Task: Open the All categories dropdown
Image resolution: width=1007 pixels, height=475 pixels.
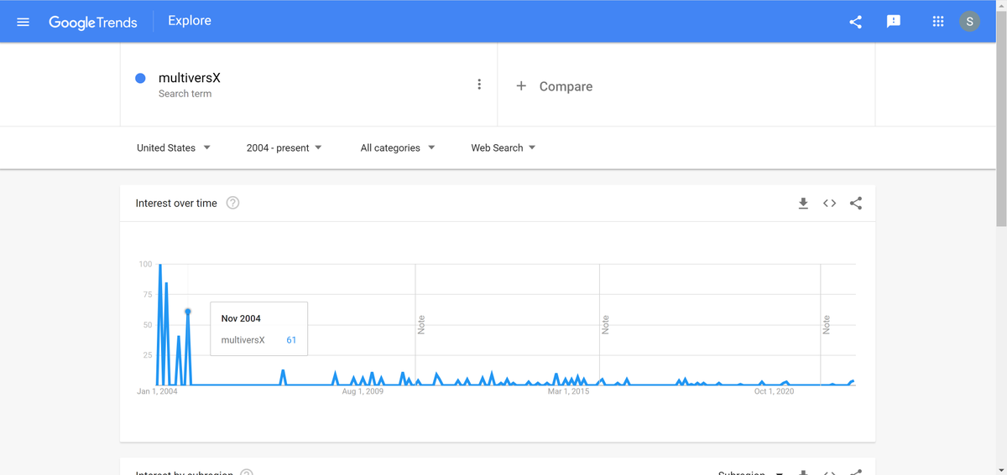Action: [398, 147]
